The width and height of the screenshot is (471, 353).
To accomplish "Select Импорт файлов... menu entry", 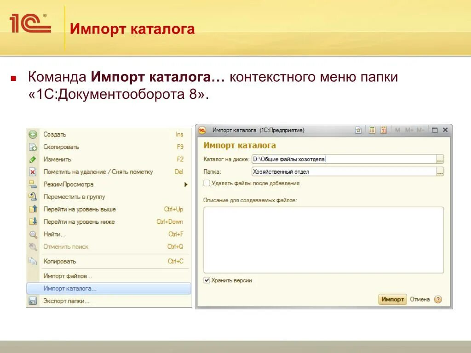I will 109,276.
